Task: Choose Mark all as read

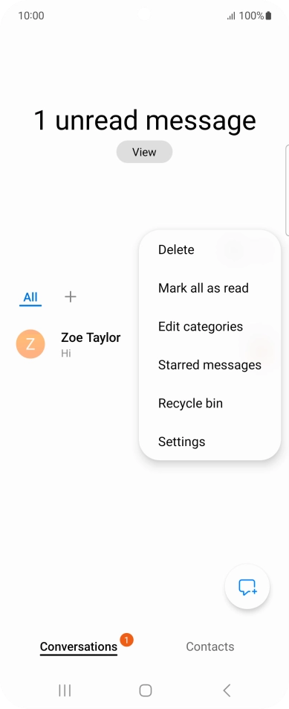Action: pos(210,288)
